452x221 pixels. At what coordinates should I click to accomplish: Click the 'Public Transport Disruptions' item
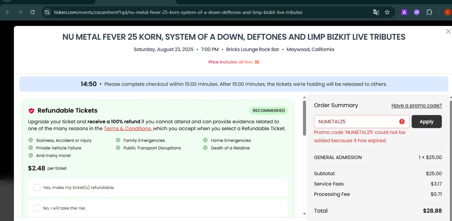coord(148,148)
